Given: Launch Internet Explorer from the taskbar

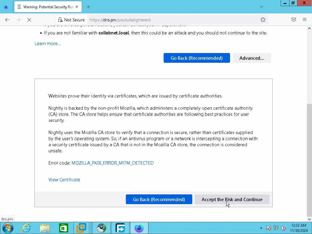Looking at the screenshot, I should click(x=26, y=228).
